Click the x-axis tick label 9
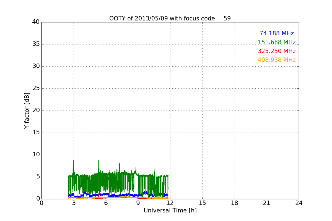Screen dimensions: 332x221 (138, 203)
